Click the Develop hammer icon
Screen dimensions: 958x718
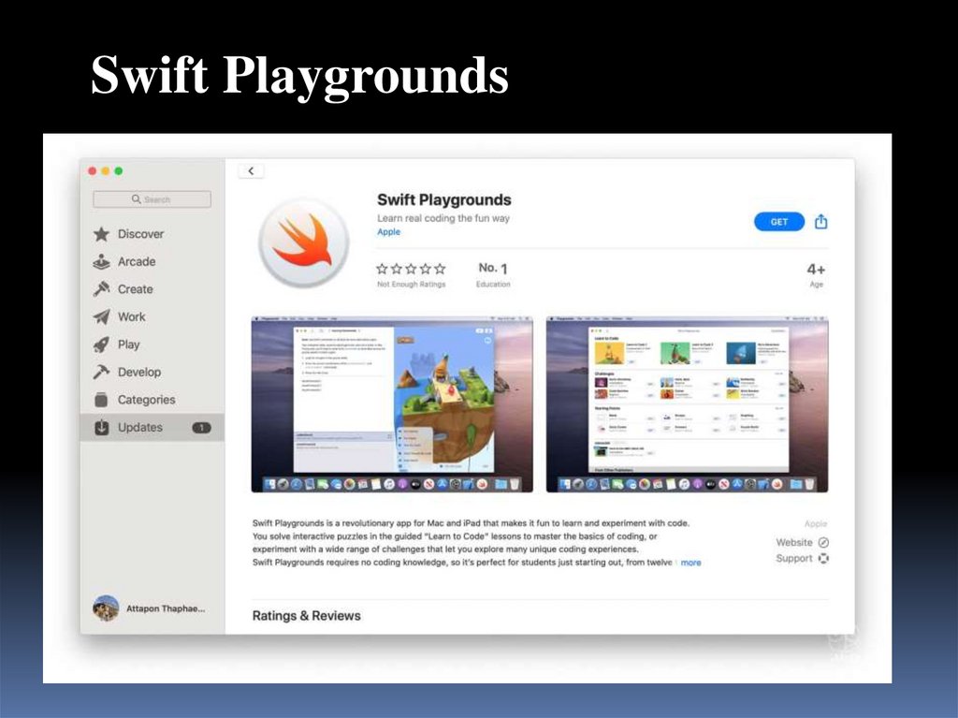(x=101, y=372)
